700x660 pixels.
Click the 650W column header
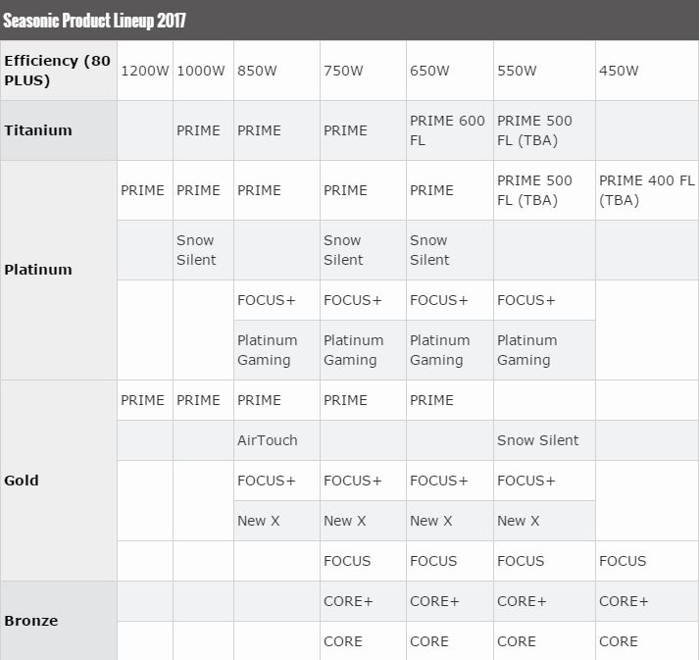tap(430, 71)
